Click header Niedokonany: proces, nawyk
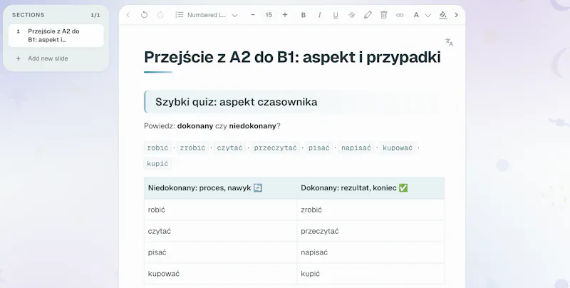570x288 pixels. point(220,188)
